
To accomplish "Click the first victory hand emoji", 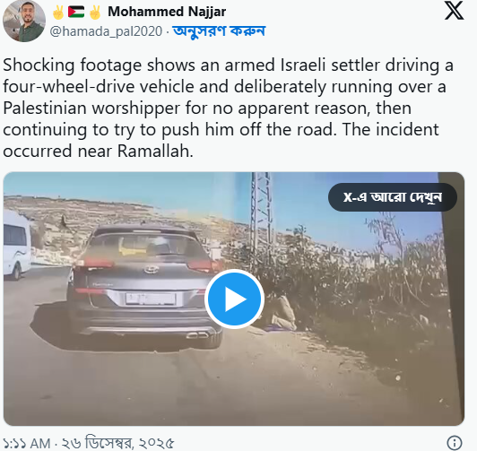I will (58, 13).
